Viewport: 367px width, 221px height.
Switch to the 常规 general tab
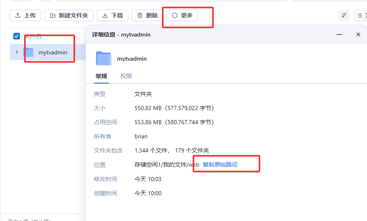(x=101, y=76)
